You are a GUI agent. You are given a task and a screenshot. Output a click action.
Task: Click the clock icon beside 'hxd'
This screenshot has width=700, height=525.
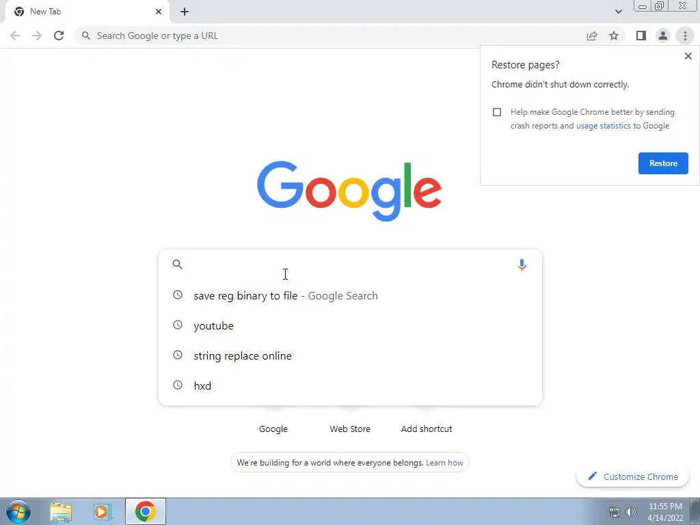178,385
